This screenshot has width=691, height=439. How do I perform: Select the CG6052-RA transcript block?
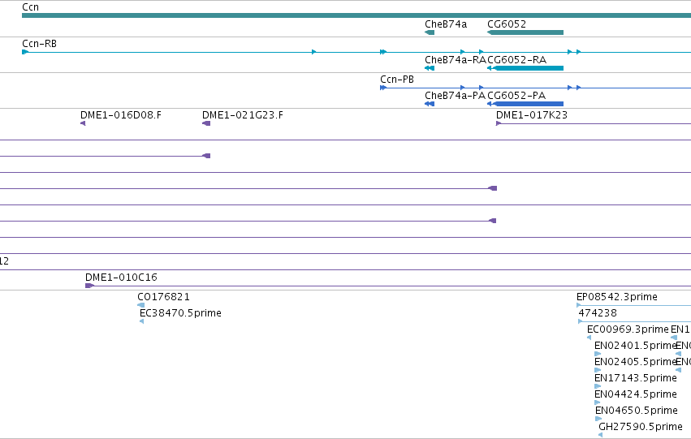click(525, 68)
